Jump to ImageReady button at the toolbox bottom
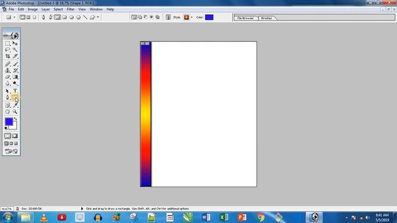 coord(11,151)
